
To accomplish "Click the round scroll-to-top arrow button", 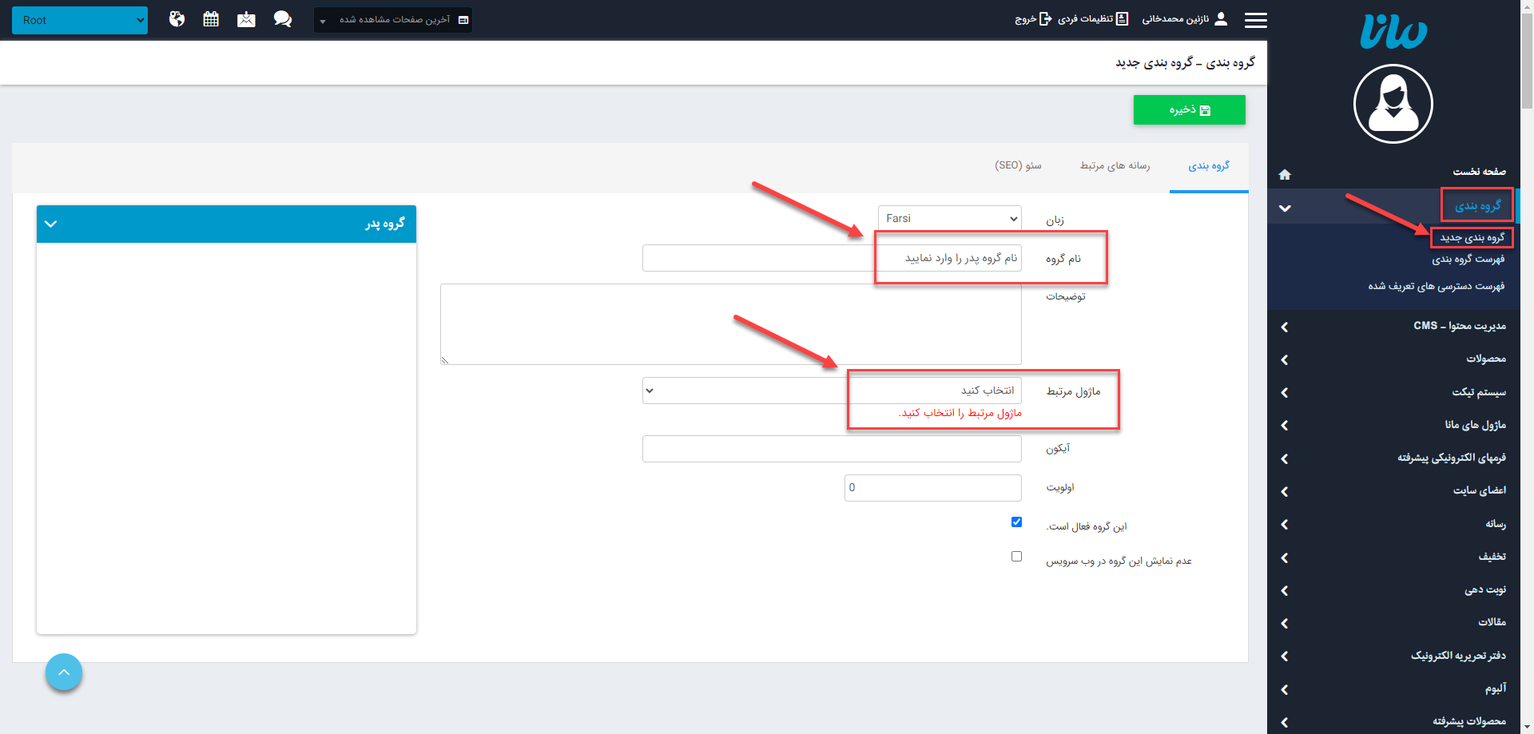I will pyautogui.click(x=64, y=673).
